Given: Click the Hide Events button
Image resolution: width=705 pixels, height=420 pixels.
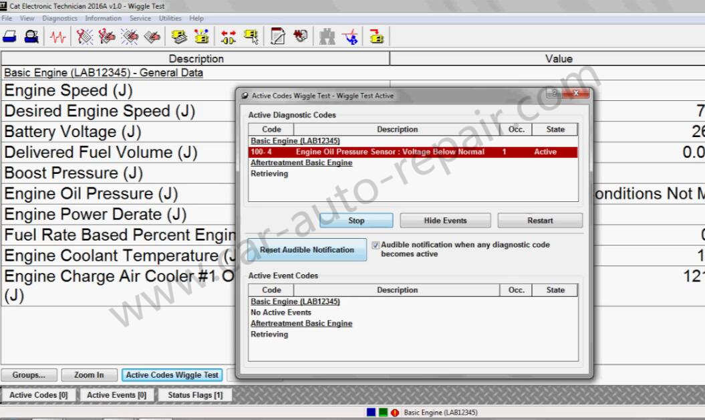Looking at the screenshot, I should click(445, 221).
